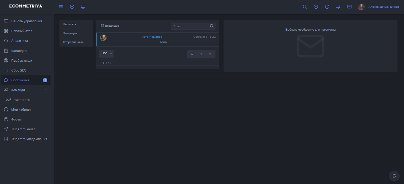Open the search magnifier in top bar
Screen dimensions: 404x184
[x=305, y=7]
